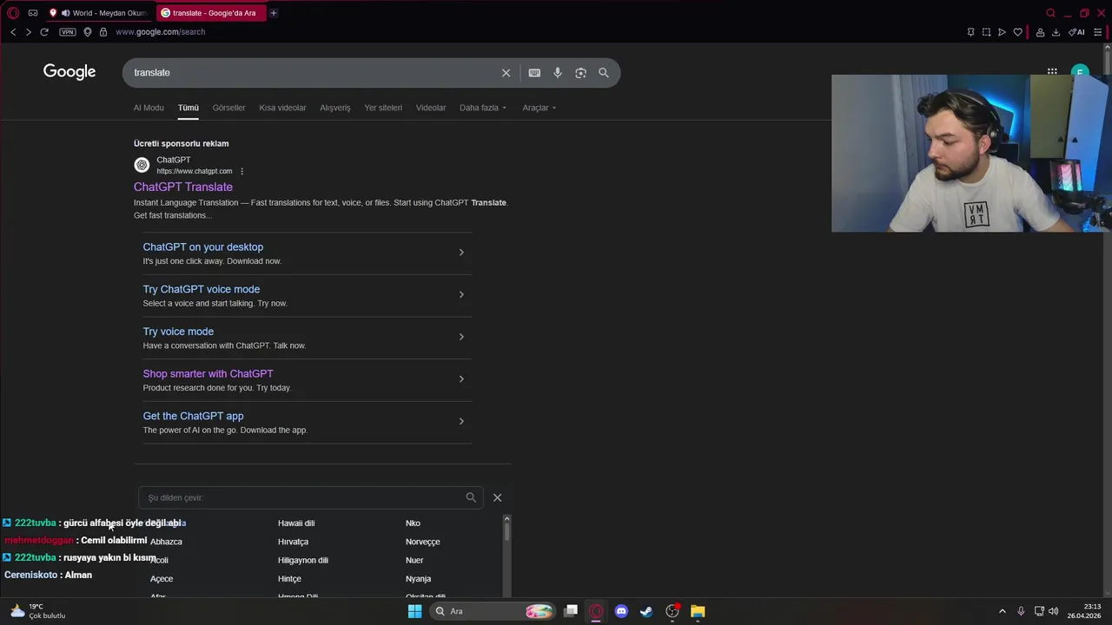Open Windows Start menu

(x=415, y=611)
